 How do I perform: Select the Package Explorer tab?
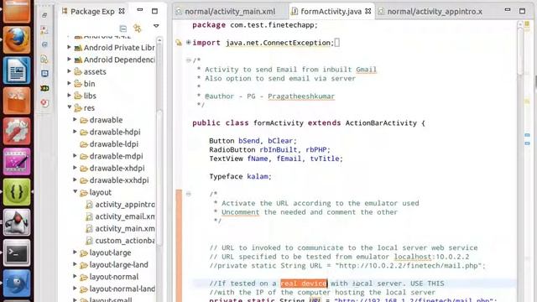(x=92, y=12)
